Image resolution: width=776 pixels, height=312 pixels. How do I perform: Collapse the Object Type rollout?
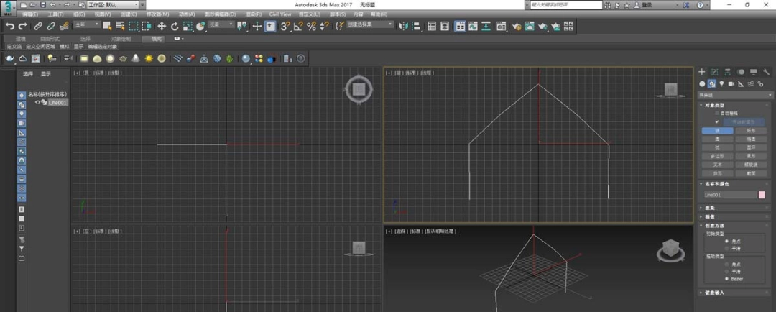pos(736,105)
